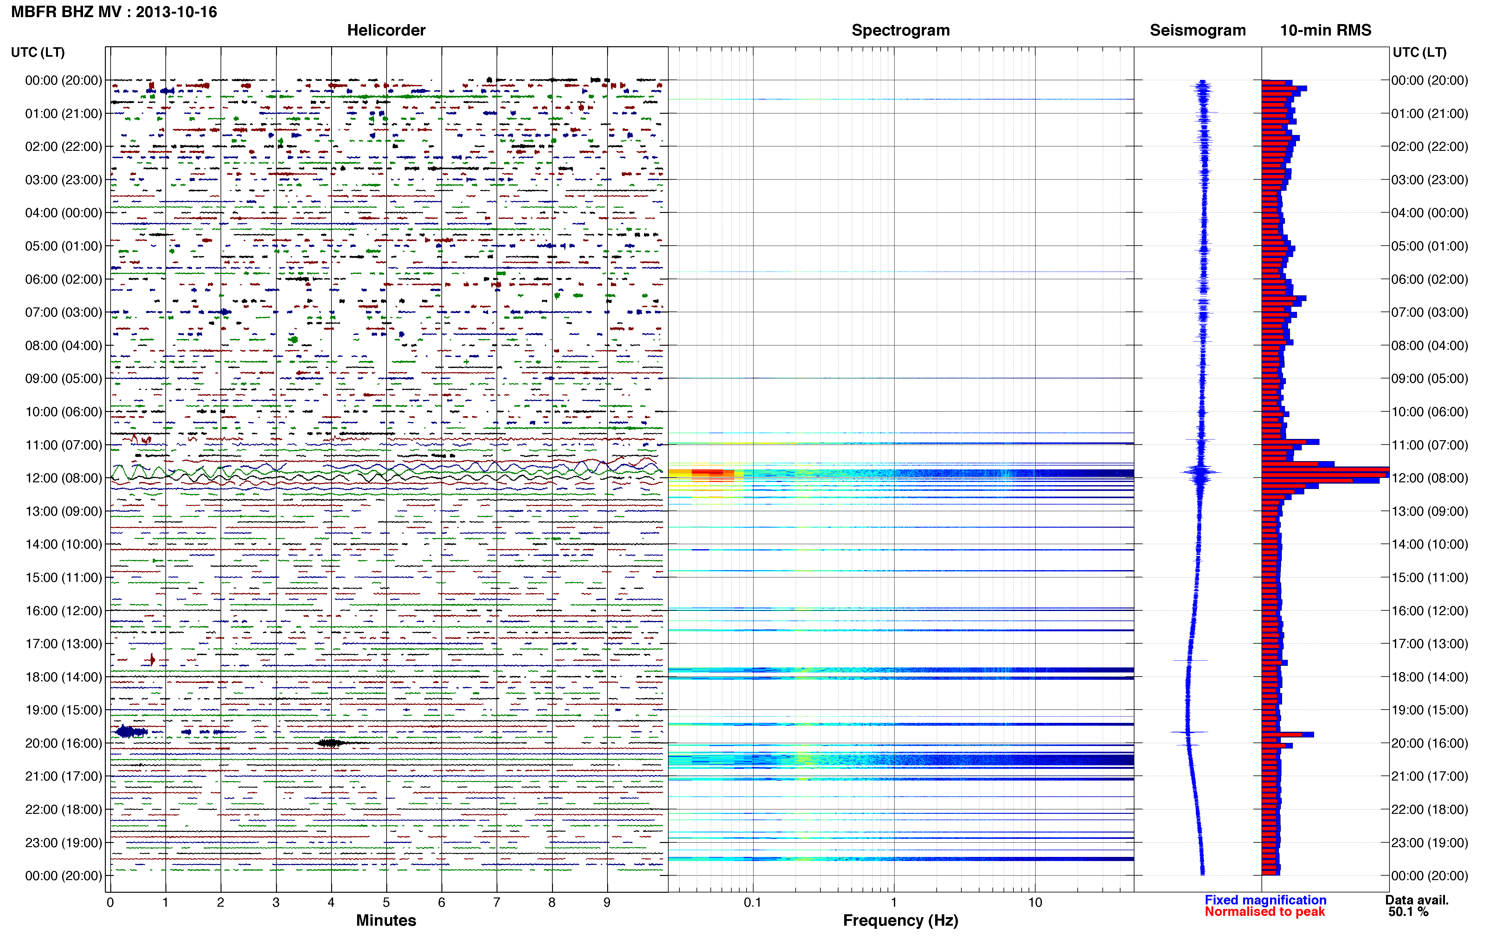Click left time label 00:00 (20:00) at top

[x=63, y=80]
